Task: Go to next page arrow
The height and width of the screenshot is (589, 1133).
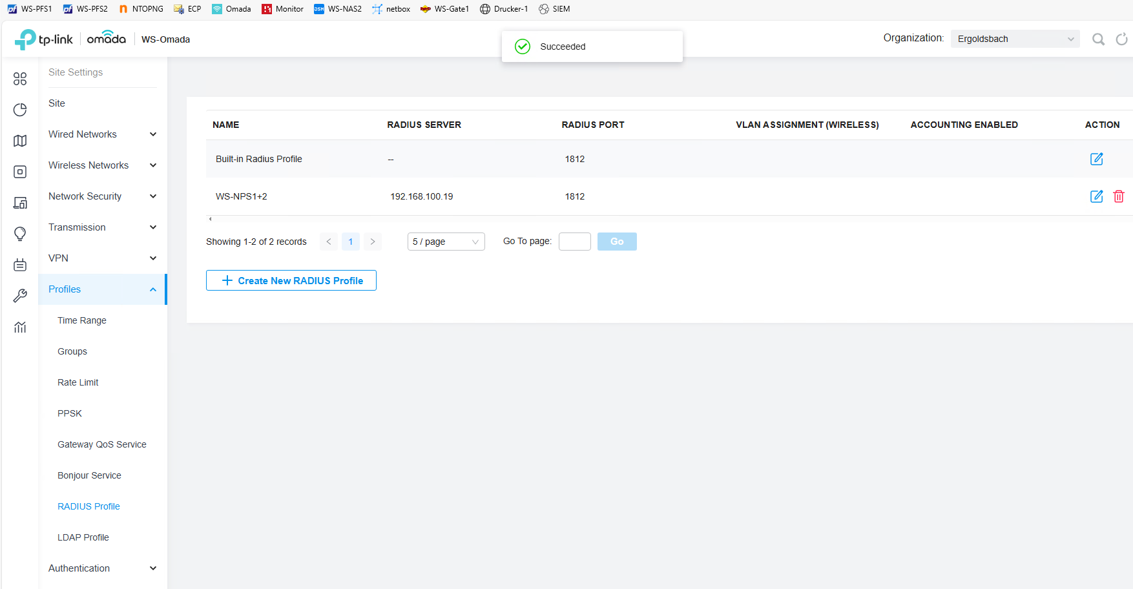Action: tap(373, 242)
